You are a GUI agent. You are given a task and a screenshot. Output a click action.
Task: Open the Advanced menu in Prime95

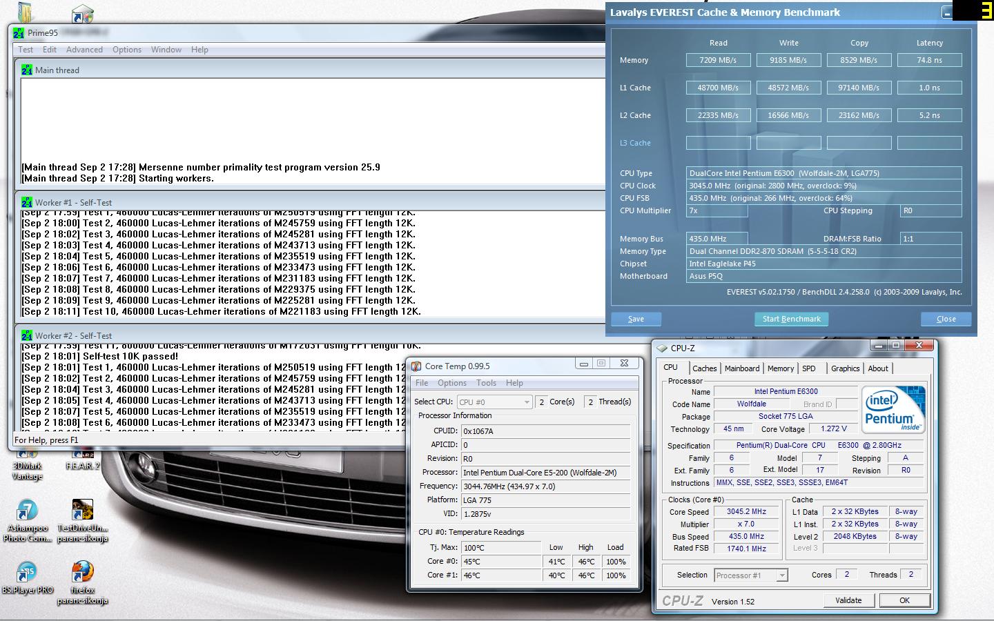(x=84, y=50)
